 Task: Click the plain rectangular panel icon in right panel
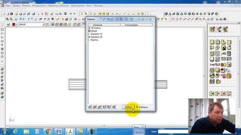[212, 42]
